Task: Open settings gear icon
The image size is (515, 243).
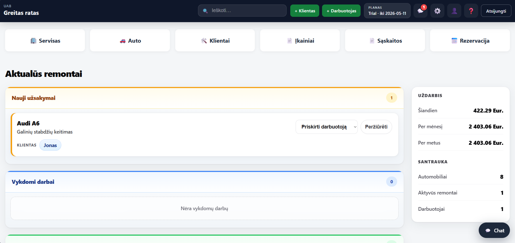Action: (x=437, y=11)
